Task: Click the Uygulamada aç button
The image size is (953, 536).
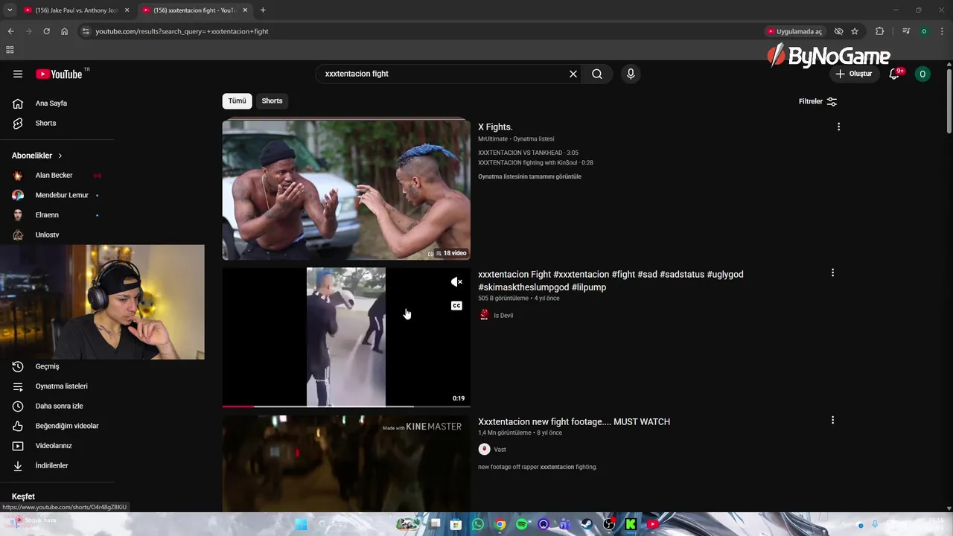Action: (x=794, y=31)
